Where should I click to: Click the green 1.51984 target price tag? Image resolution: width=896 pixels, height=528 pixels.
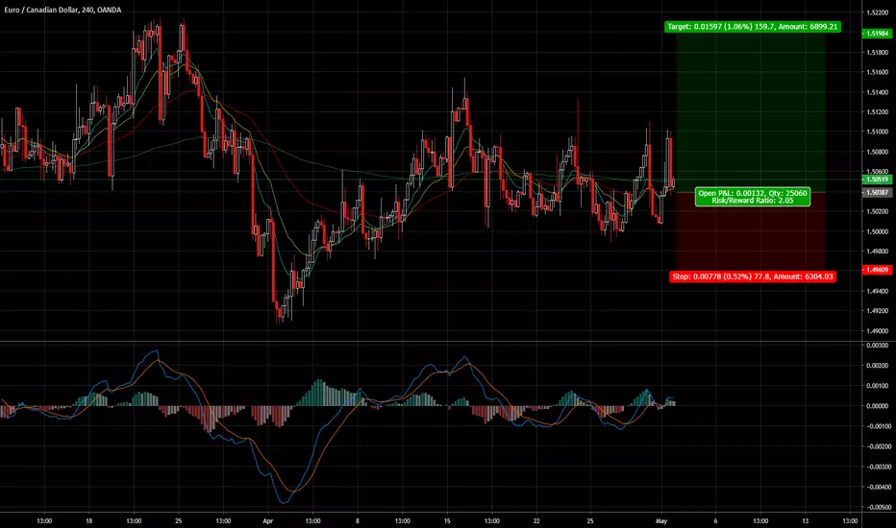click(877, 34)
